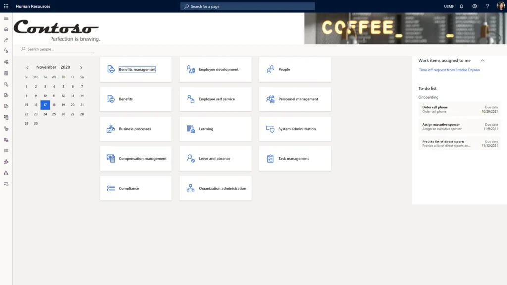
Task: Open the app launcher waffle icon
Action: click(6, 6)
